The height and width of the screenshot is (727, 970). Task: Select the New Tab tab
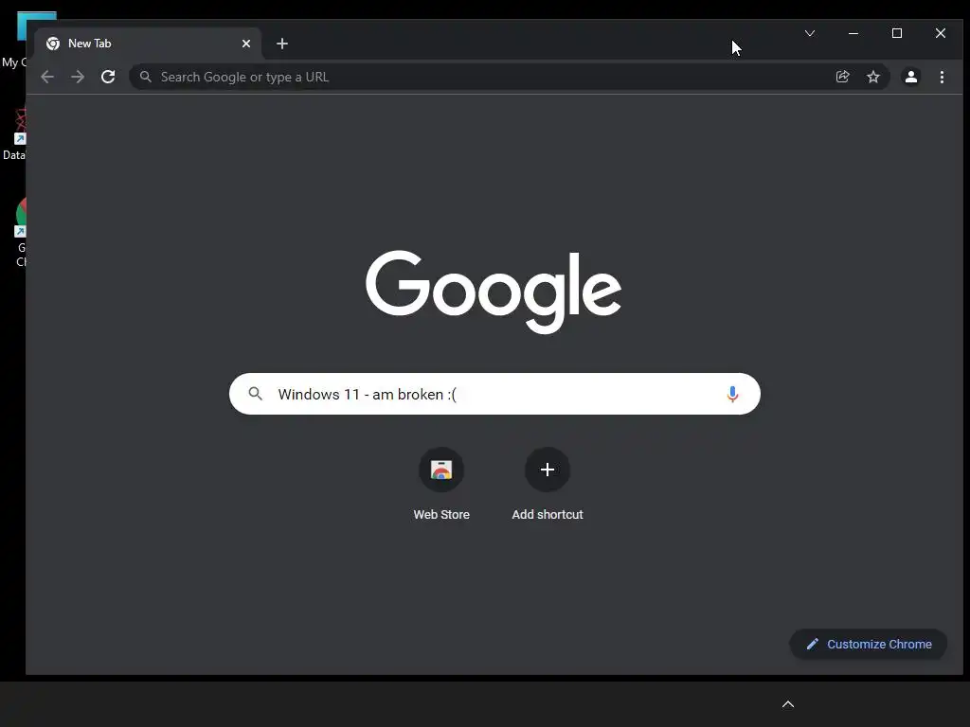(x=148, y=44)
